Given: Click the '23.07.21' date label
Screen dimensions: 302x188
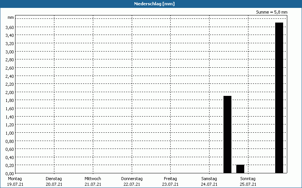Looking at the screenshot, I should pos(171,184).
